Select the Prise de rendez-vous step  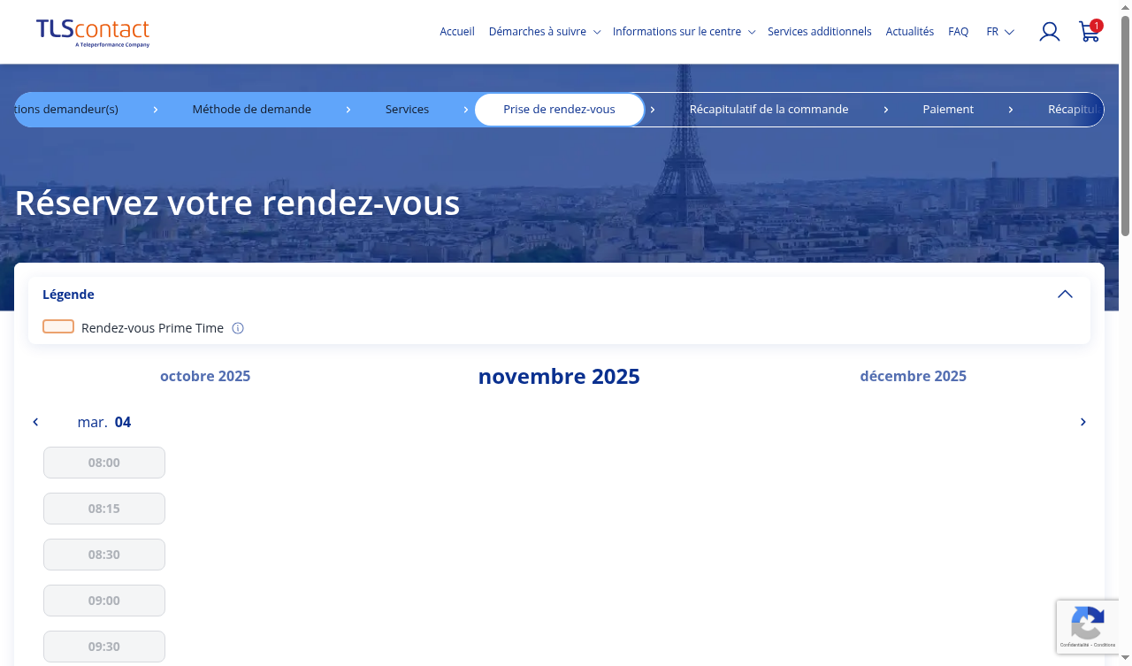pyautogui.click(x=559, y=109)
